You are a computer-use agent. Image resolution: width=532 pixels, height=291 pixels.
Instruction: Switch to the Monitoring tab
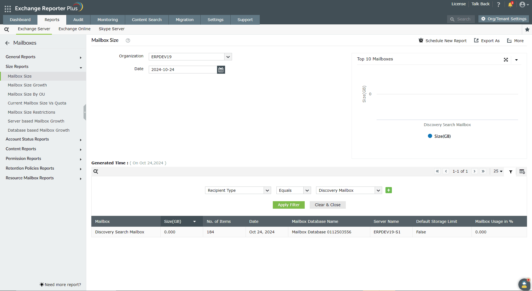point(108,20)
